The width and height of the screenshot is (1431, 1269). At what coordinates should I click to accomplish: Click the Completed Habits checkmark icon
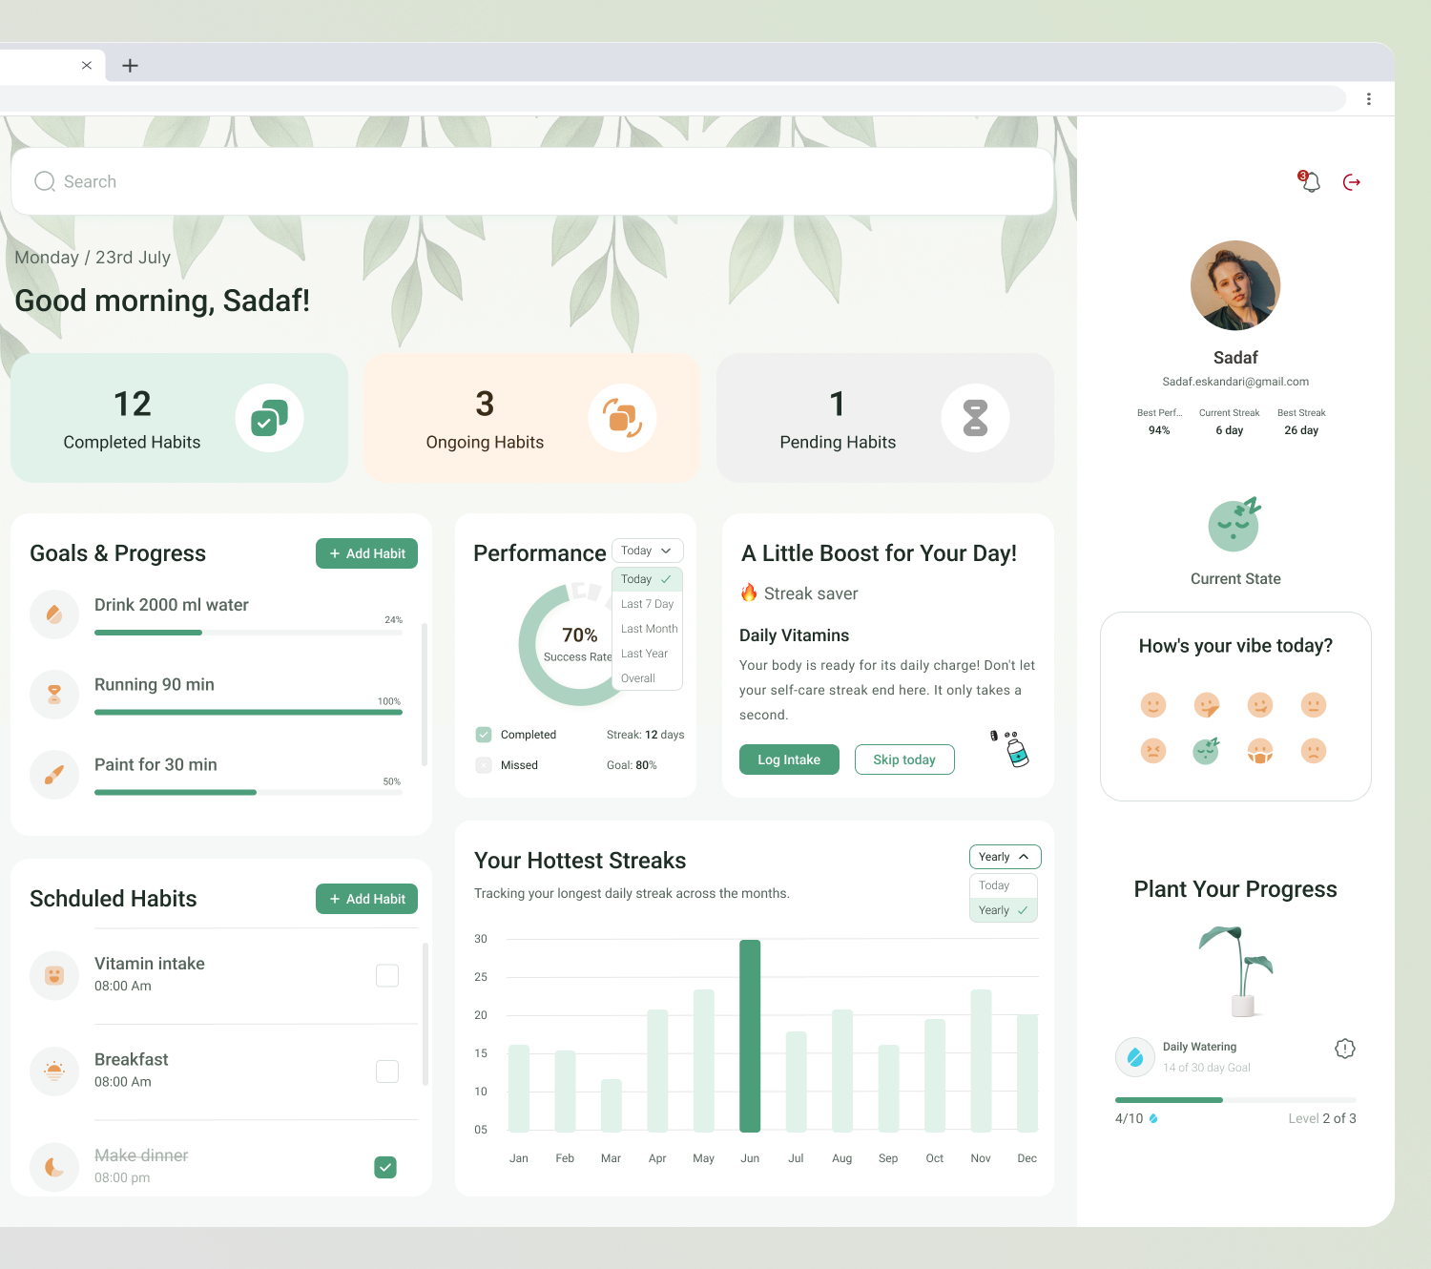coord(268,417)
